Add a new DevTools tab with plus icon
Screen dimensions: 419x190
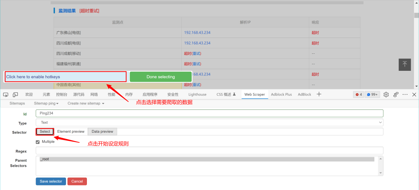pyautogui.click(x=319, y=94)
